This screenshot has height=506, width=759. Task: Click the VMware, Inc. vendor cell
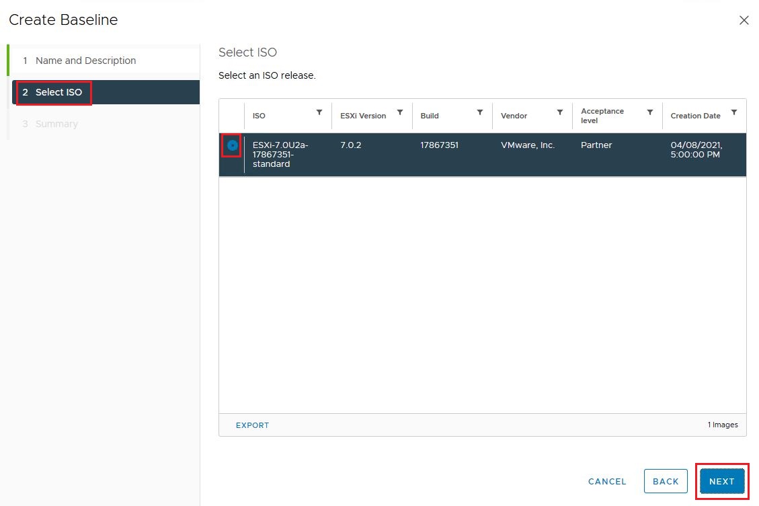tap(528, 145)
